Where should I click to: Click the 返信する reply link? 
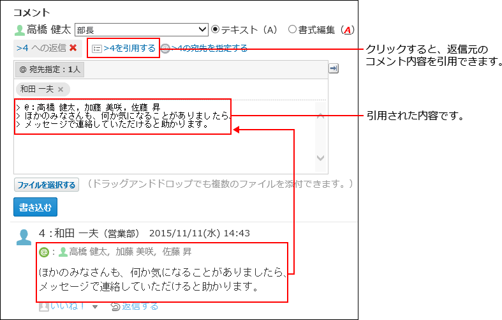click(140, 306)
